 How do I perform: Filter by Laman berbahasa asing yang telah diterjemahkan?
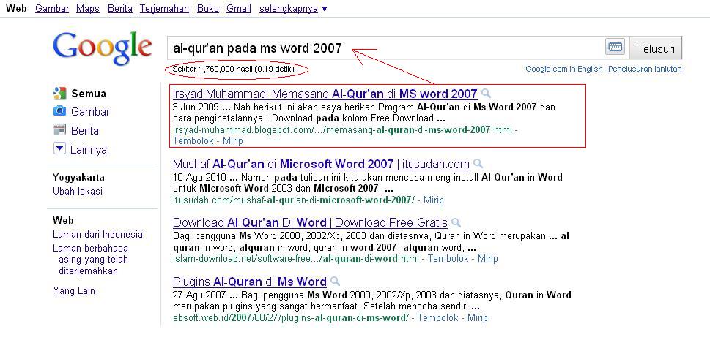coord(91,260)
